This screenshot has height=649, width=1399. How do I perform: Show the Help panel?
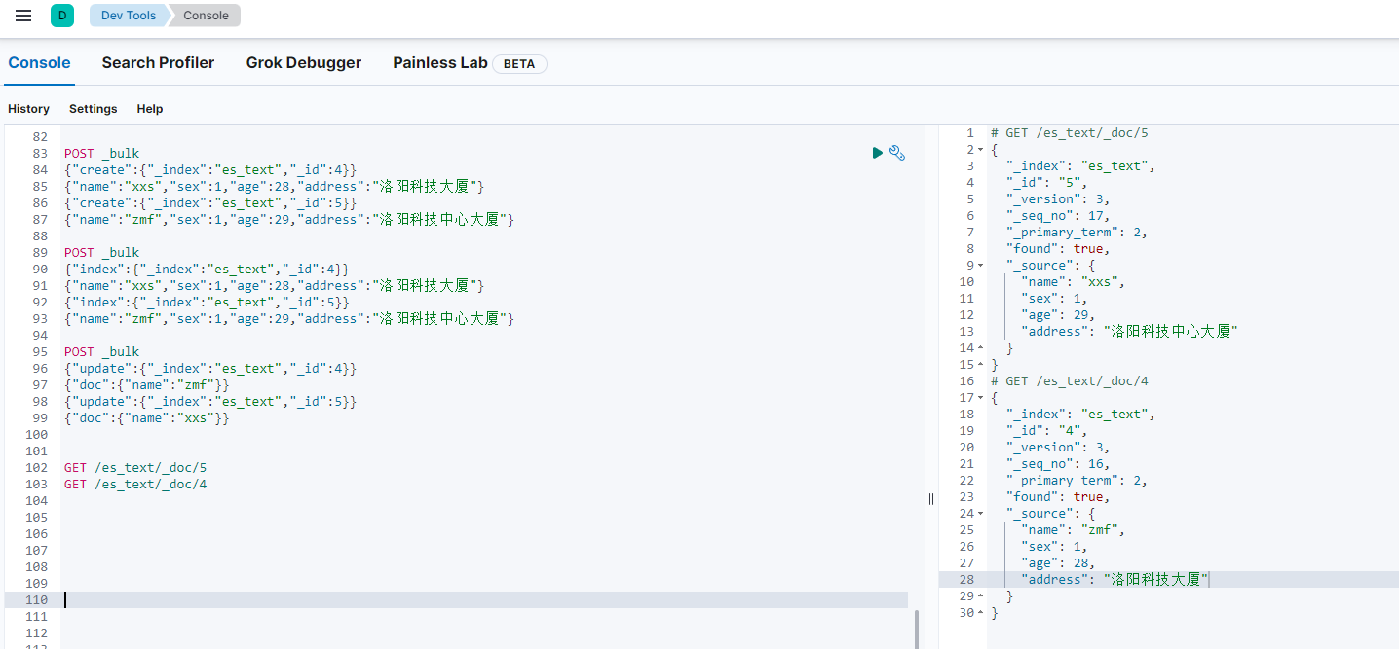coord(150,109)
